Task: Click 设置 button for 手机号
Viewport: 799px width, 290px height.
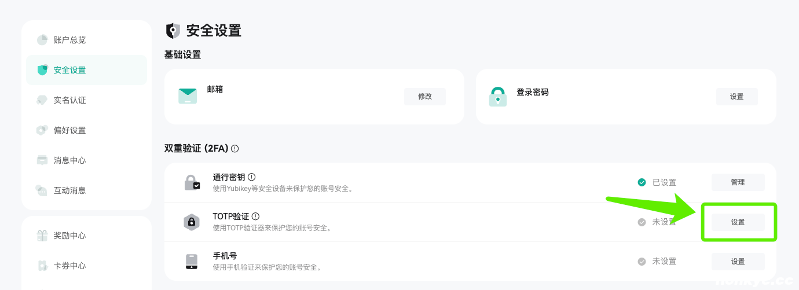Action: click(x=738, y=262)
